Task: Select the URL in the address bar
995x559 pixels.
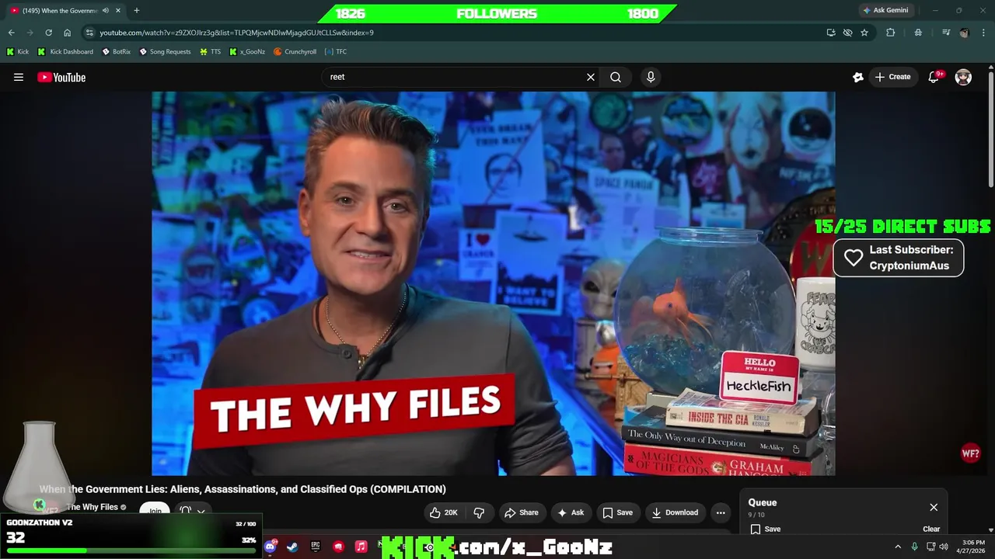Action: point(236,33)
